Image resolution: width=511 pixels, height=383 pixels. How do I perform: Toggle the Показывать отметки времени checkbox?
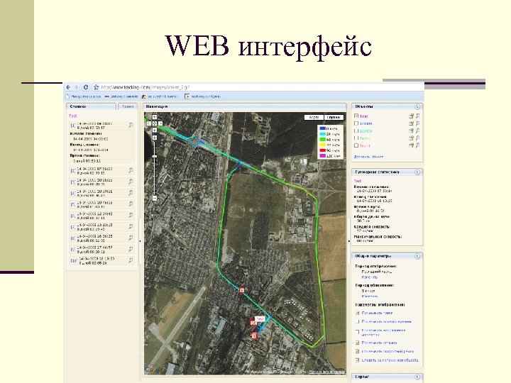357,322
